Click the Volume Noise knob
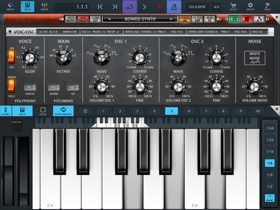The image size is (280, 210). 255,87
